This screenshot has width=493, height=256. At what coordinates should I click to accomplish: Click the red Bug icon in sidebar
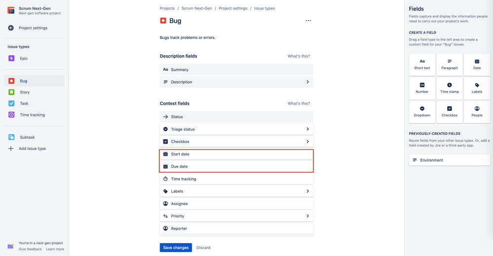point(11,81)
